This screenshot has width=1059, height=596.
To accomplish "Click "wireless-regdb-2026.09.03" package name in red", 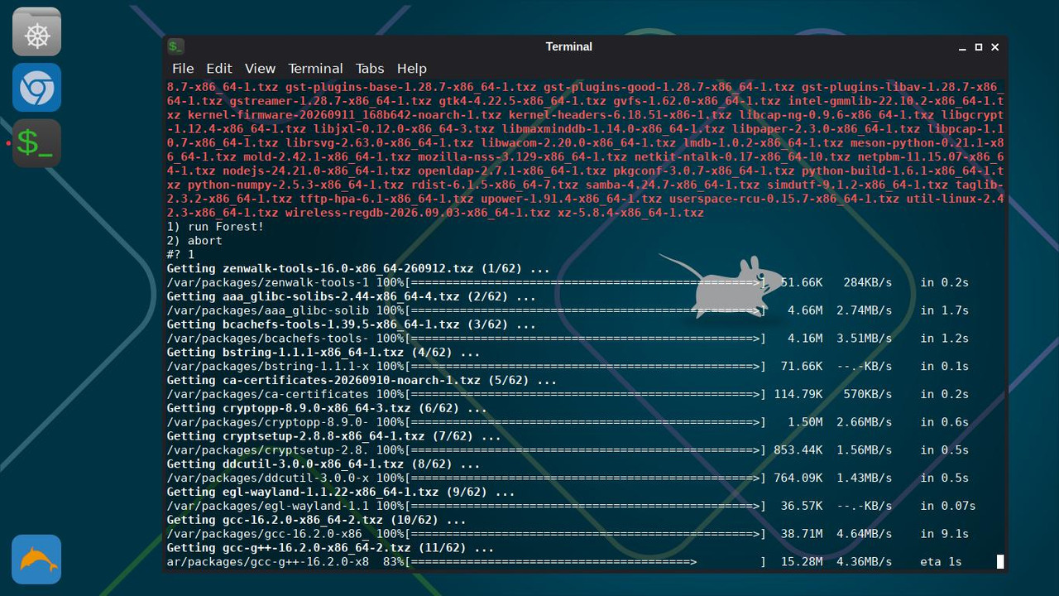I will coord(417,213).
